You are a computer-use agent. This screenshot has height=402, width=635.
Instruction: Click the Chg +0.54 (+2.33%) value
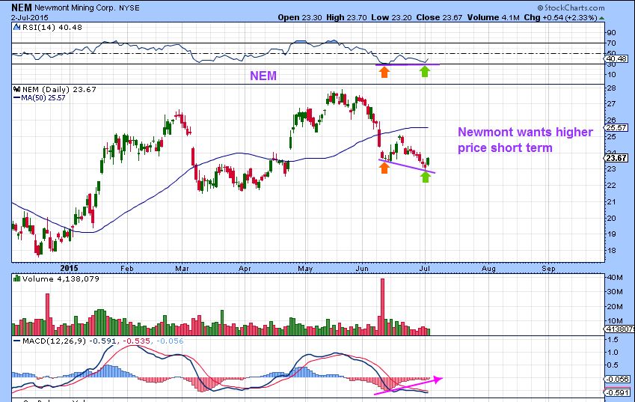(560, 17)
